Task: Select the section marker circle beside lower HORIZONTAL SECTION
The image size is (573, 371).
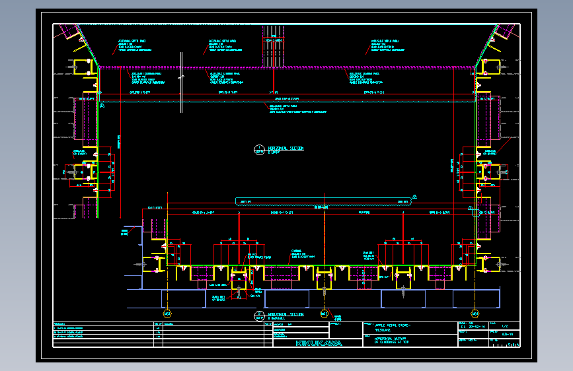Action: point(259,316)
